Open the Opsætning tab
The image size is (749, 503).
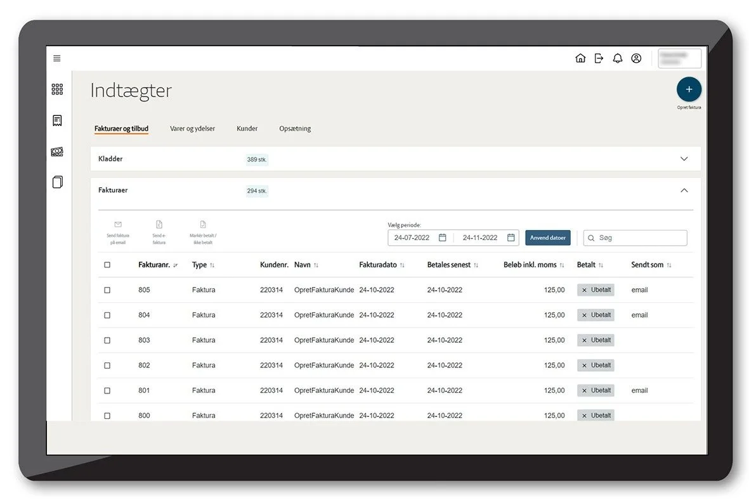point(295,129)
